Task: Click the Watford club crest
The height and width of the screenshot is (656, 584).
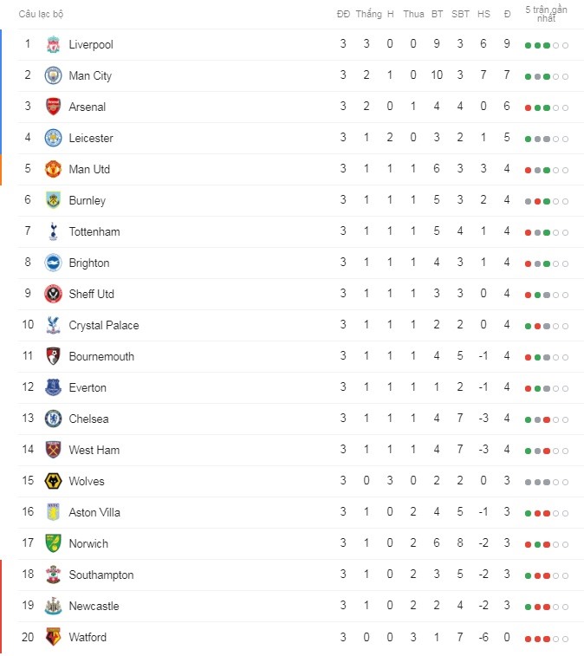Action: pos(53,637)
